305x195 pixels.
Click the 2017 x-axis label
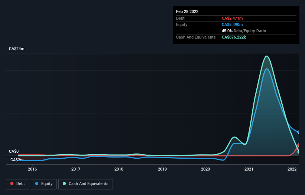click(x=76, y=169)
